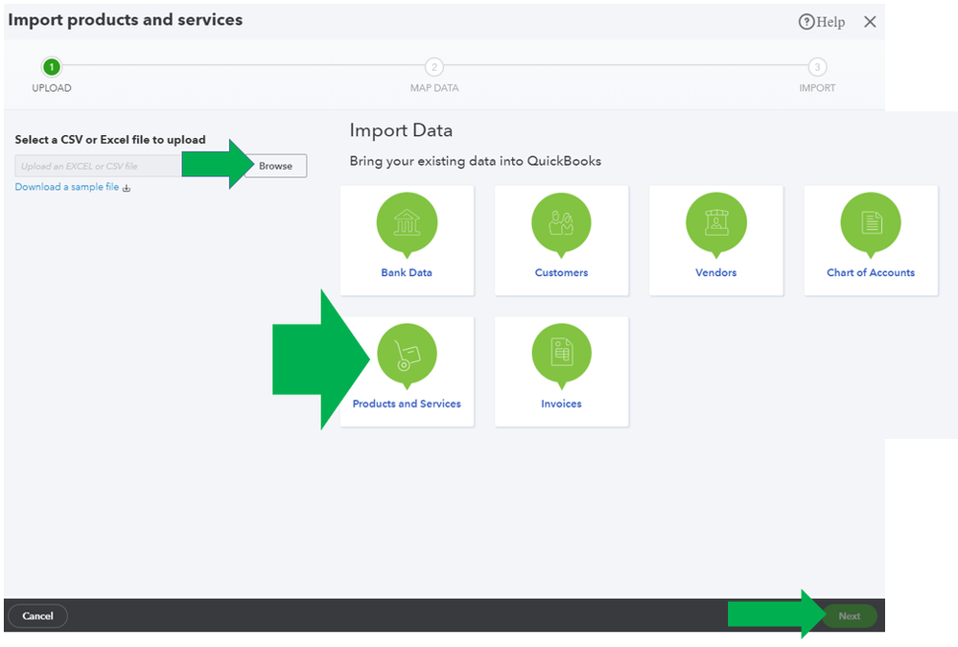
Task: Select step 3 Import circle
Action: 817,67
